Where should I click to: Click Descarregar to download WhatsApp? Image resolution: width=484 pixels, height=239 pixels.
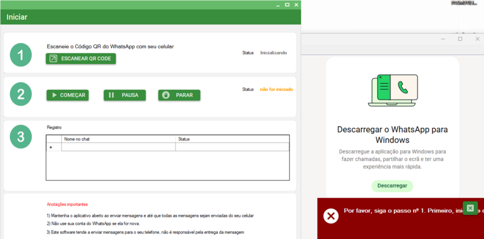coord(392,186)
